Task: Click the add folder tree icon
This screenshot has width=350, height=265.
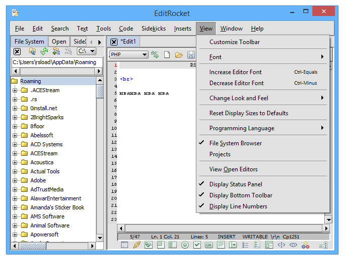Action: (56, 52)
